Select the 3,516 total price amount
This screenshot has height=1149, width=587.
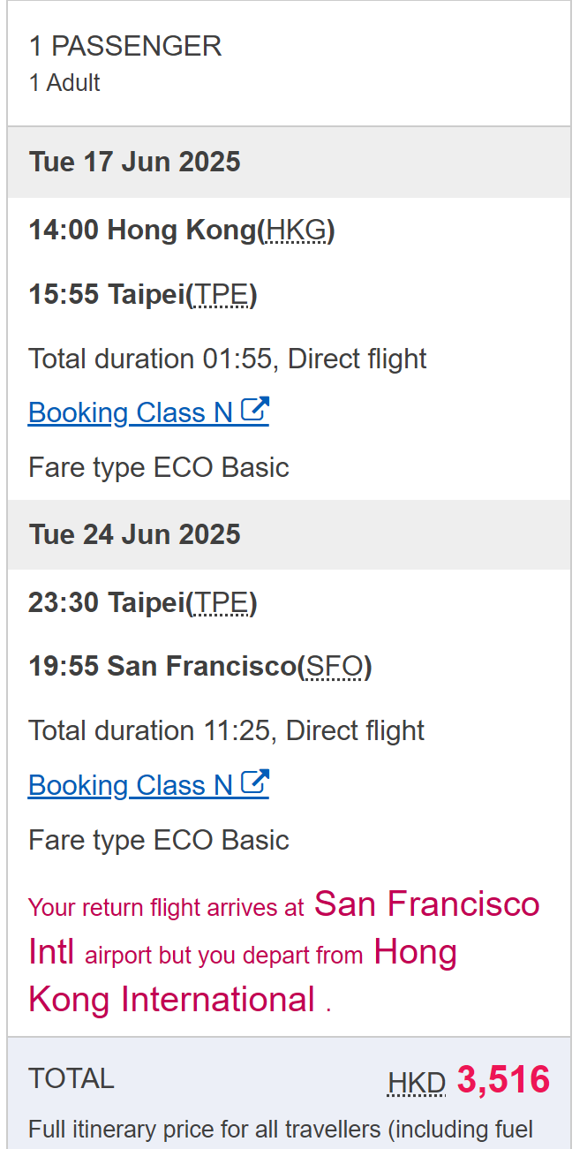click(503, 1080)
